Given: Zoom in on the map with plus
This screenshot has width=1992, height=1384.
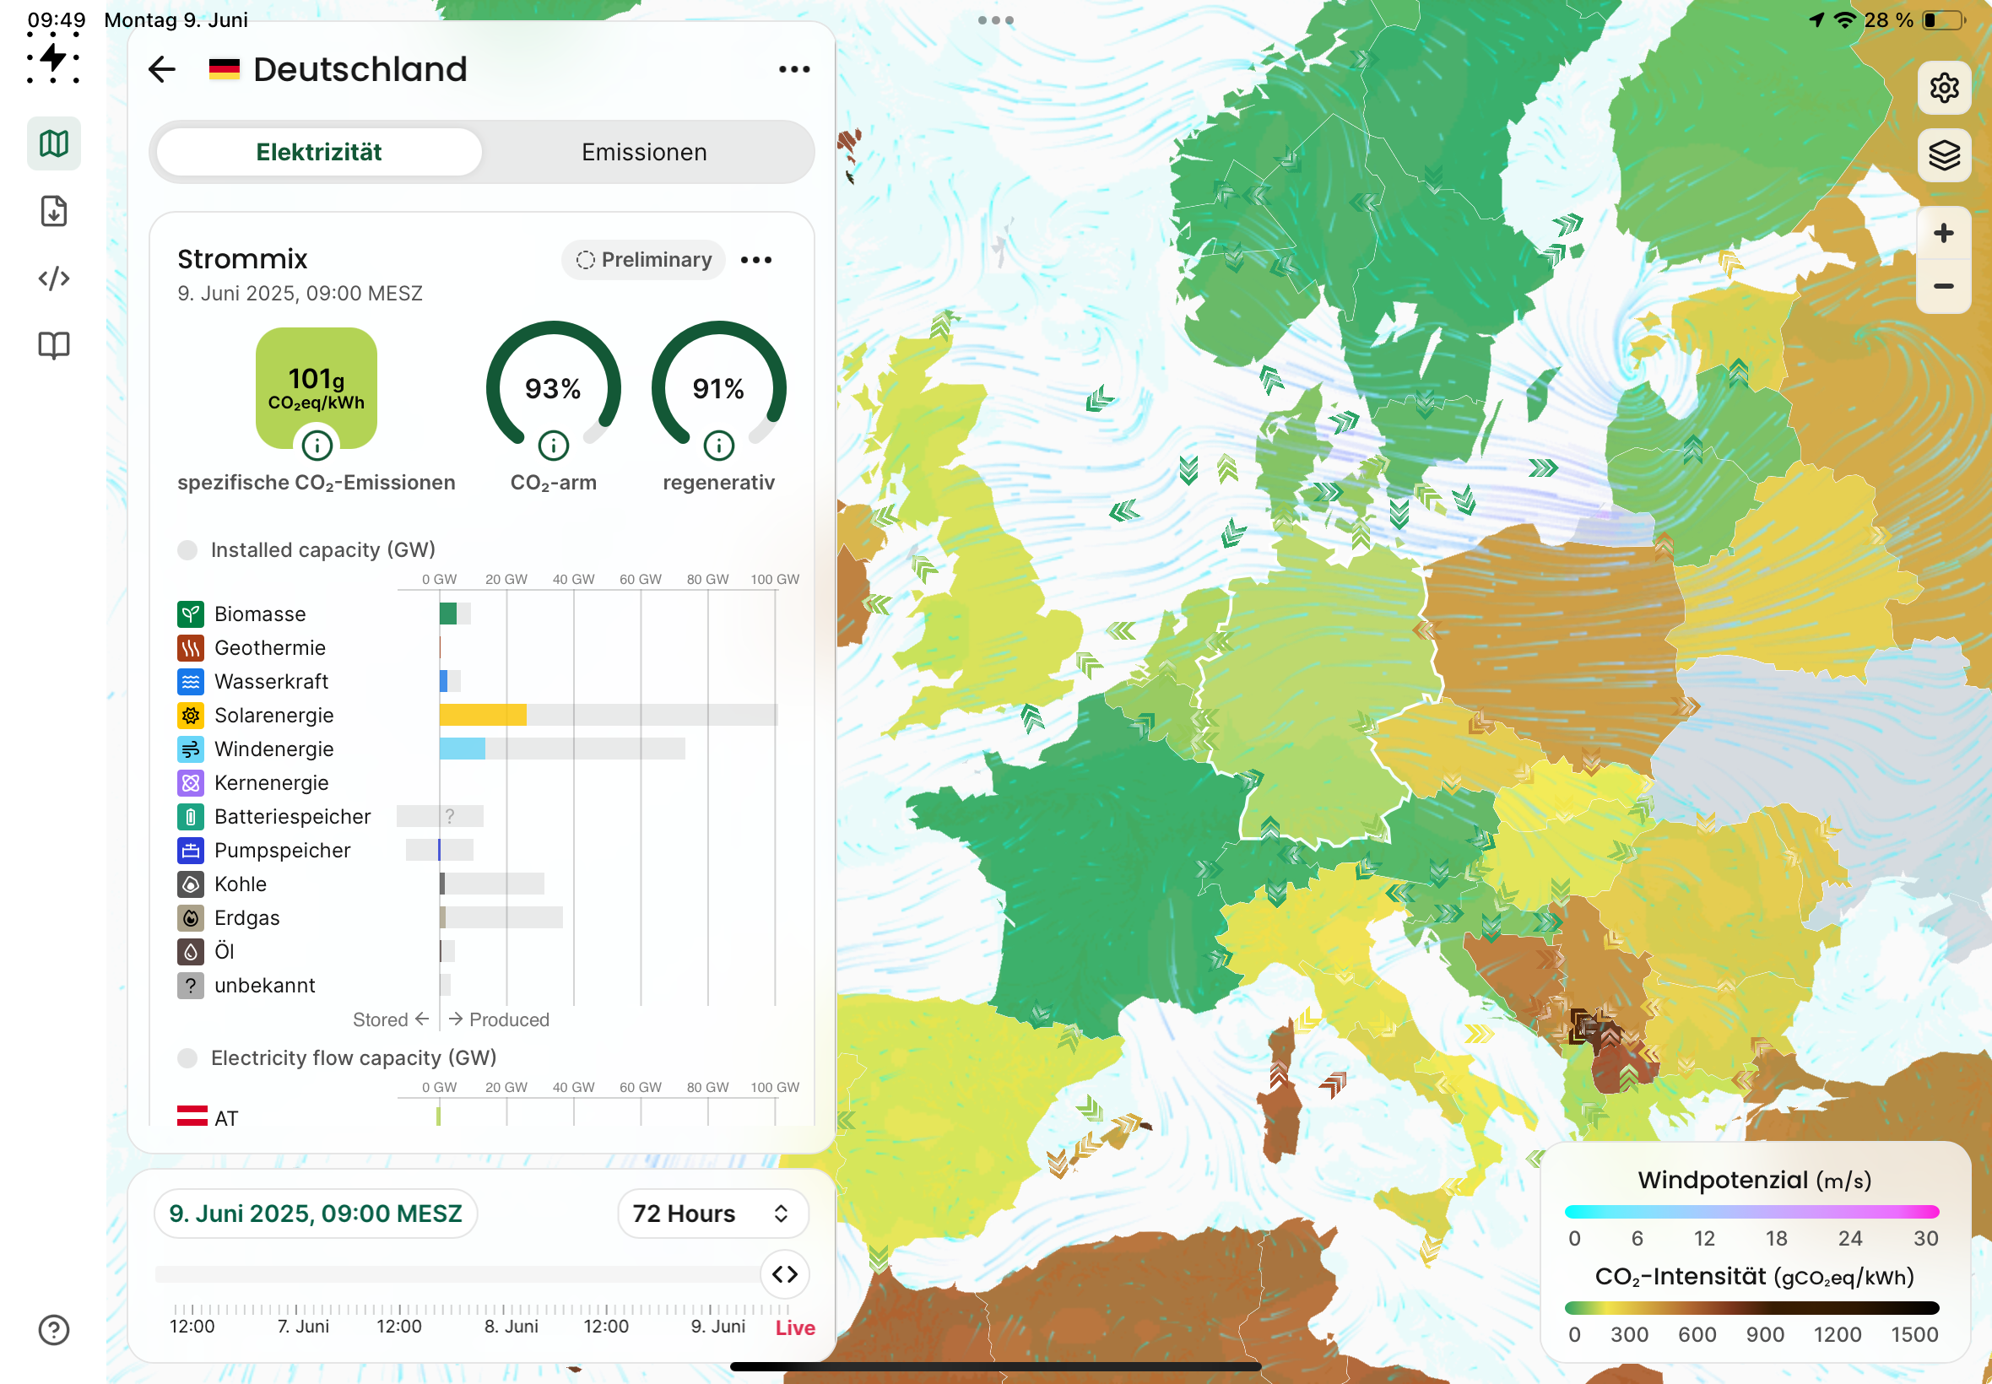Looking at the screenshot, I should [x=1943, y=233].
